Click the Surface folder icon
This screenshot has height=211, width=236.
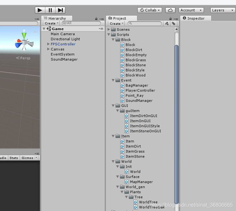(x=122, y=177)
